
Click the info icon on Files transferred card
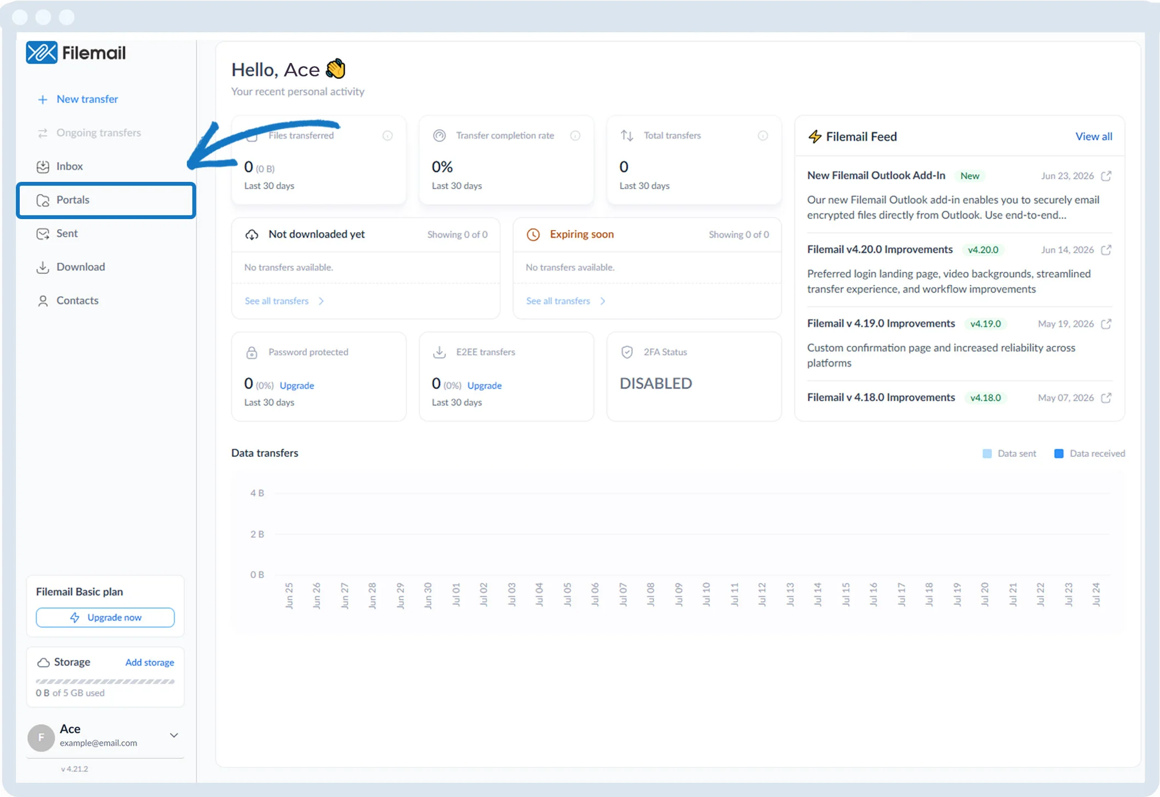click(x=387, y=136)
